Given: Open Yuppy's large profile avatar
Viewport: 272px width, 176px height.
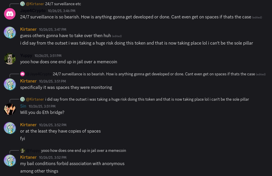Looking at the screenshot, I should [10, 59].
